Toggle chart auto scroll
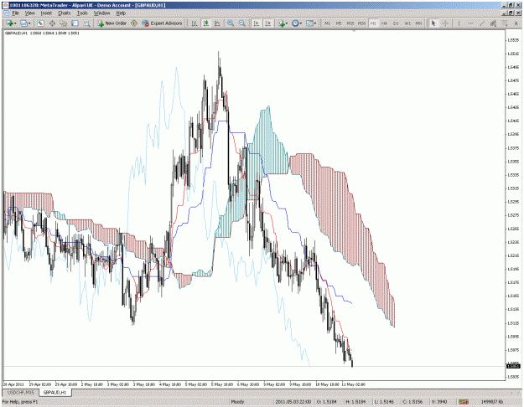 click(x=257, y=23)
